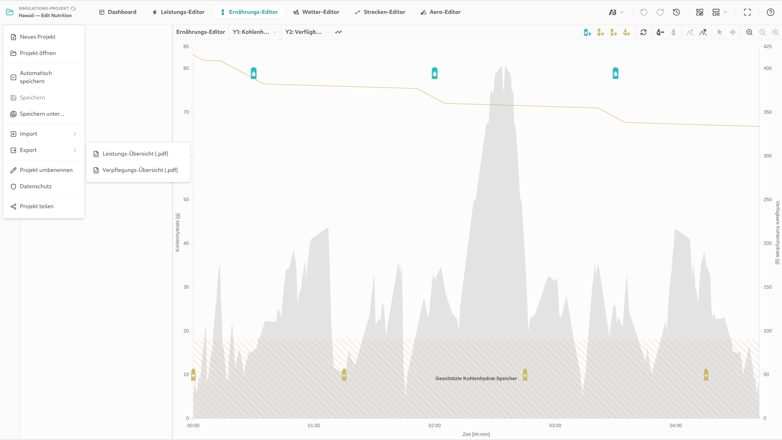Enter fullscreen mode via the corner-brackets icon
The image size is (782, 440).
(x=747, y=12)
